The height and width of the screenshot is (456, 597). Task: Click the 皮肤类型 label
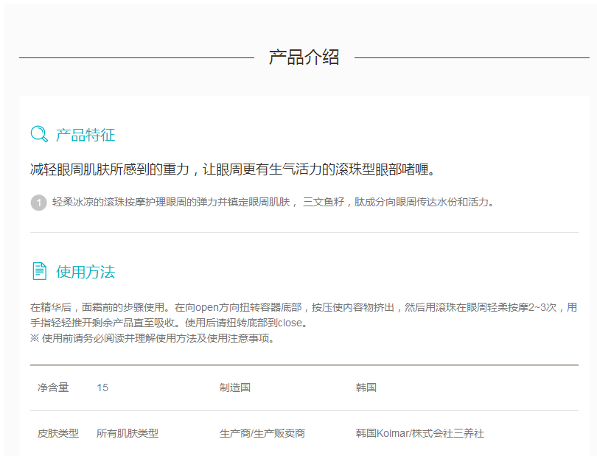(57, 433)
